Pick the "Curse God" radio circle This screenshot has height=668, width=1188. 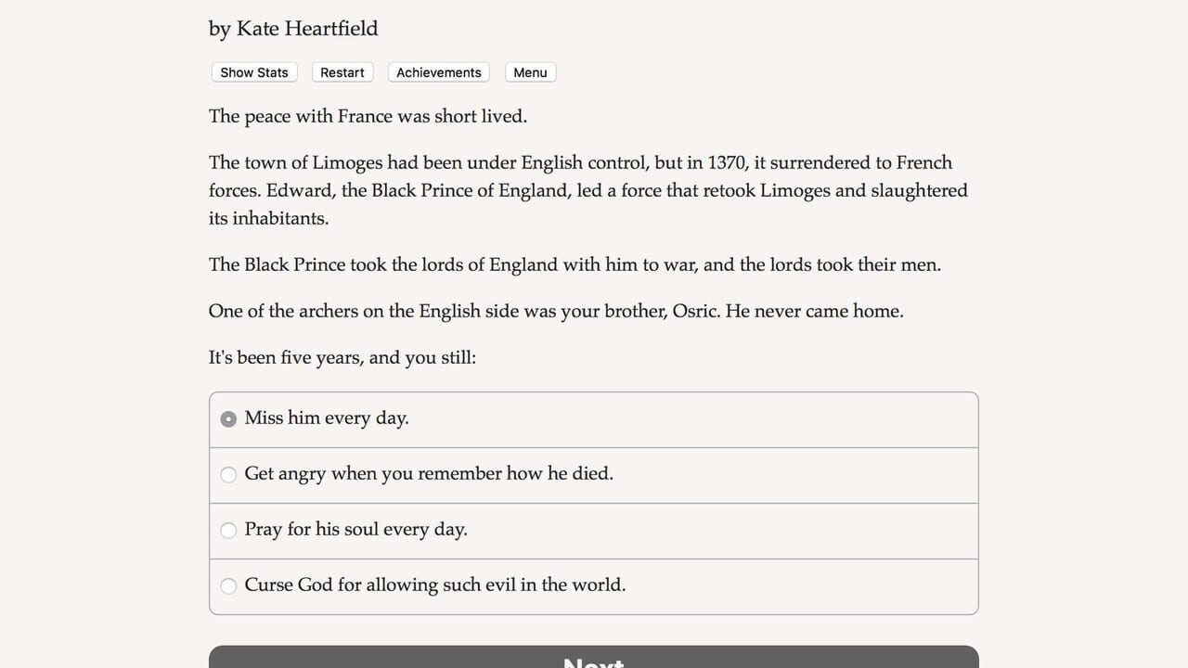click(228, 586)
